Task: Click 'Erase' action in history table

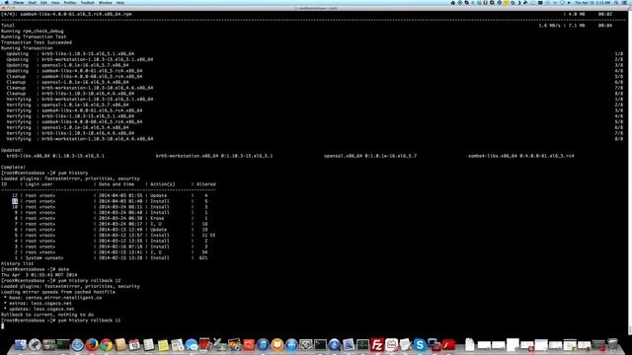Action: coord(157,218)
